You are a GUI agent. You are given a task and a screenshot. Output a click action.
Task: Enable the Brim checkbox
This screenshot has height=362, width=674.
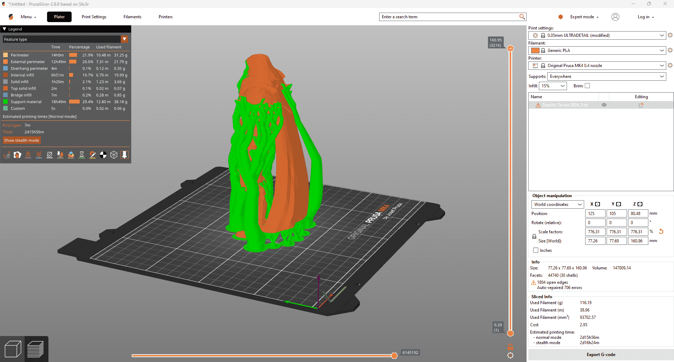click(x=587, y=86)
